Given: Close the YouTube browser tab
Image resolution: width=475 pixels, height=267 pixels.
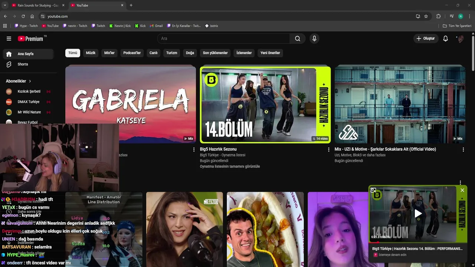Looking at the screenshot, I should click(x=122, y=5).
